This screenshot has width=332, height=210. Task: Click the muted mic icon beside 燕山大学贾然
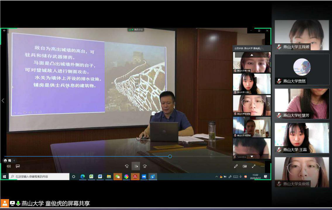pos(279,81)
